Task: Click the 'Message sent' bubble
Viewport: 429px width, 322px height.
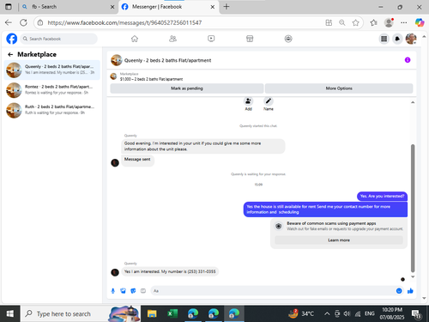Action: (x=137, y=160)
